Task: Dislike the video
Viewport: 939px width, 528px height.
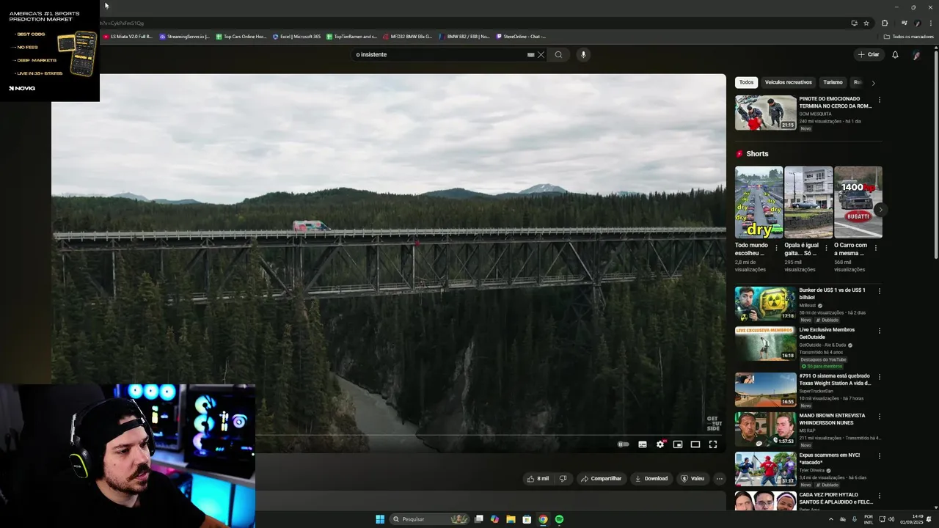Action: click(x=563, y=478)
